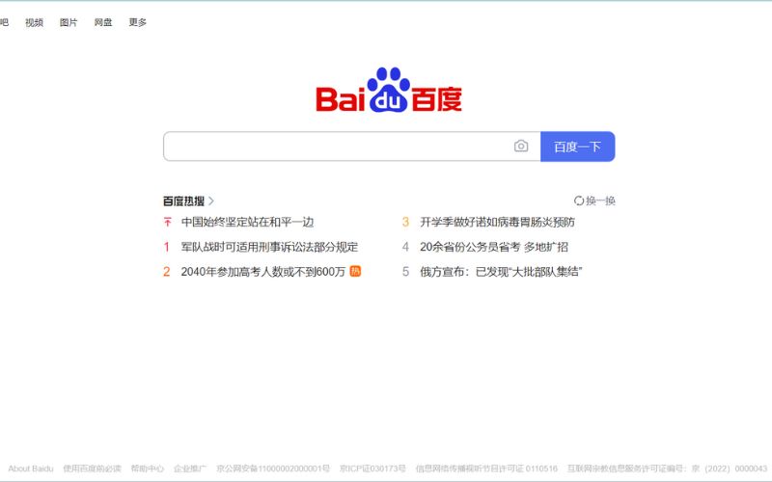Click rank number 4 in hot searches

[x=405, y=247]
